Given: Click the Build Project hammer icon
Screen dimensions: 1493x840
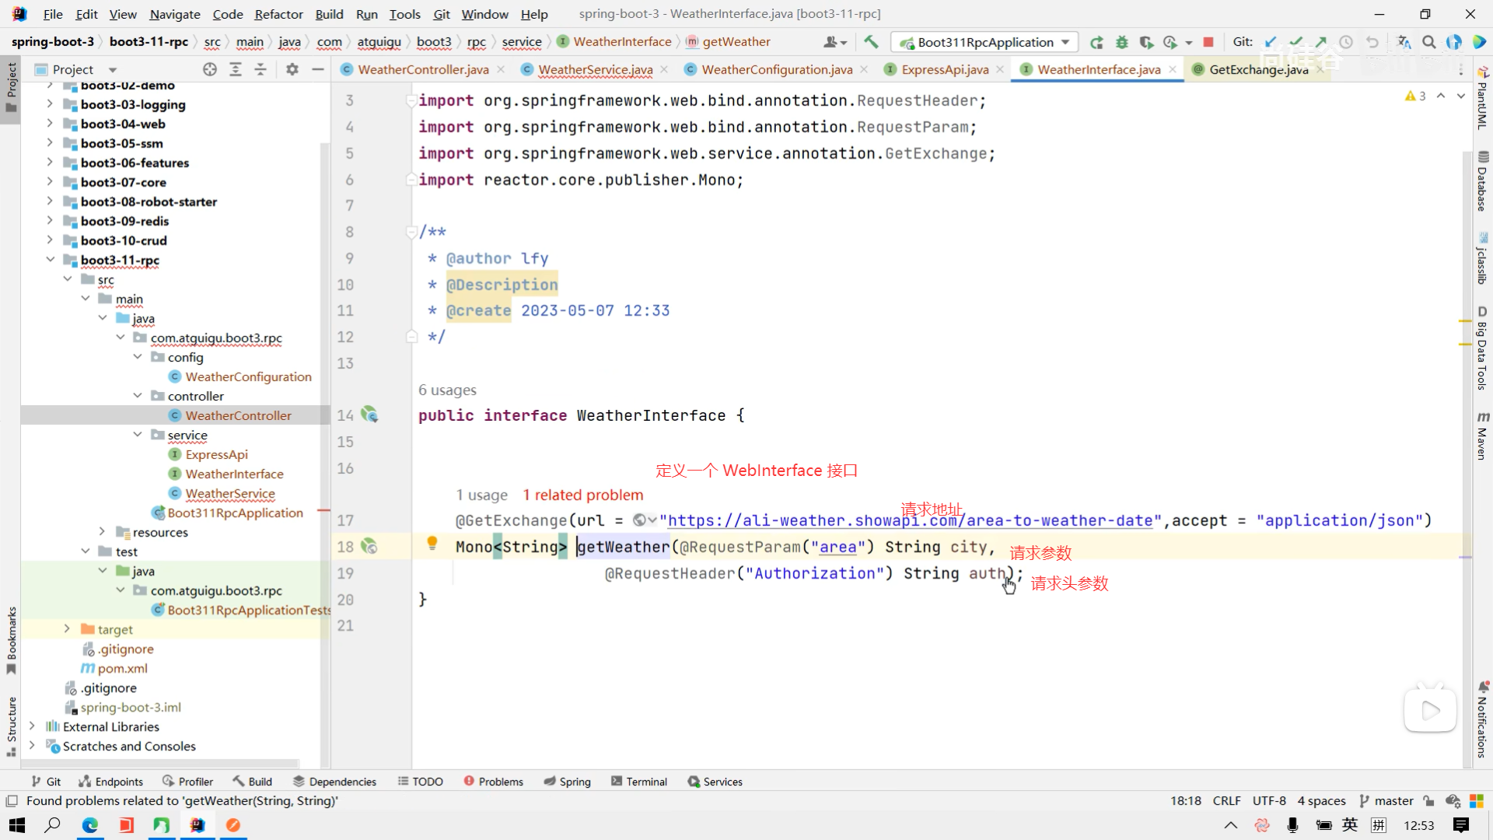Looking at the screenshot, I should (x=871, y=42).
